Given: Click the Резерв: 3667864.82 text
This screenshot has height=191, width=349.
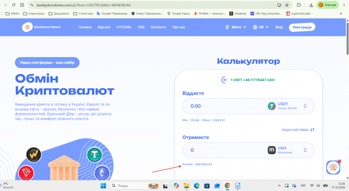Looking at the screenshot, I should (197, 164).
